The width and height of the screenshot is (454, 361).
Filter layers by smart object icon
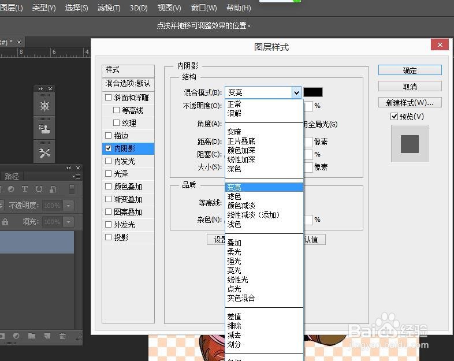click(x=53, y=189)
